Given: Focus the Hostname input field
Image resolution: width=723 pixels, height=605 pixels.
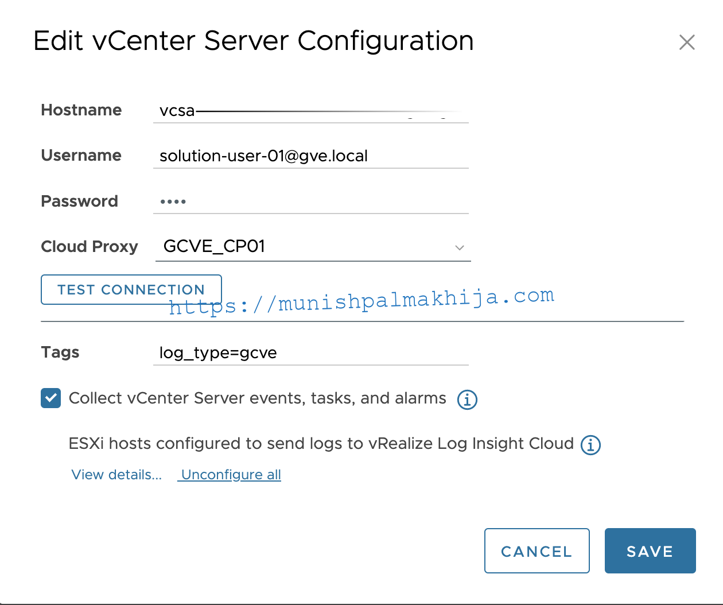Looking at the screenshot, I should (311, 110).
